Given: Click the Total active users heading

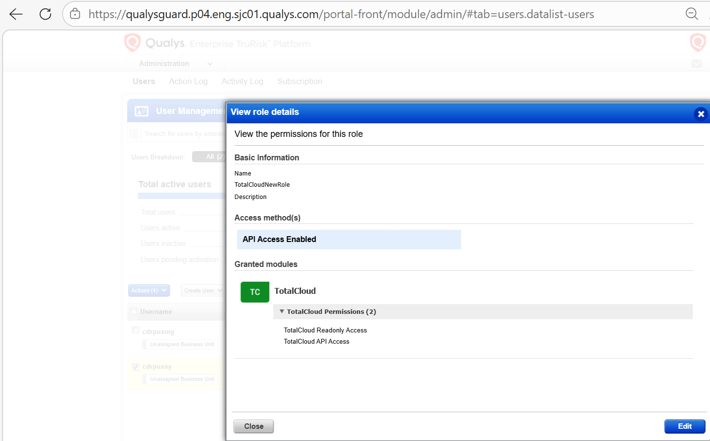Looking at the screenshot, I should tap(175, 184).
